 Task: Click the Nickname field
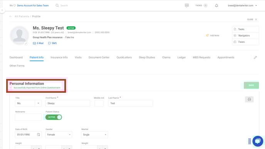[x=28, y=117]
